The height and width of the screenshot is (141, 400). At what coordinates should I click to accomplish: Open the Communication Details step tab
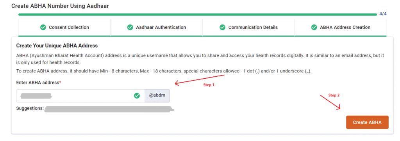pyautogui.click(x=248, y=27)
